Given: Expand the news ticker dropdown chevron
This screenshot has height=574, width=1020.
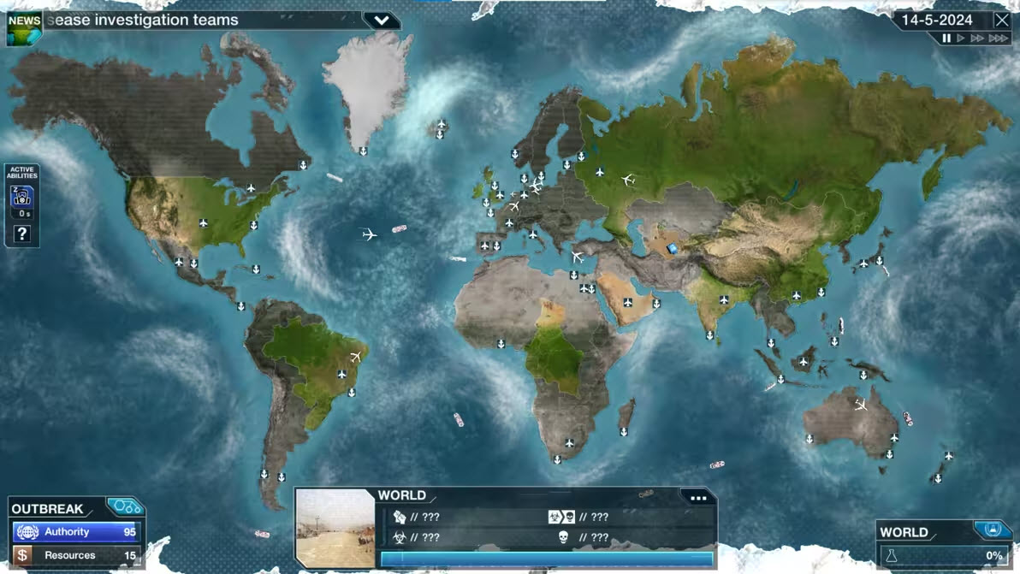Looking at the screenshot, I should click(x=382, y=21).
